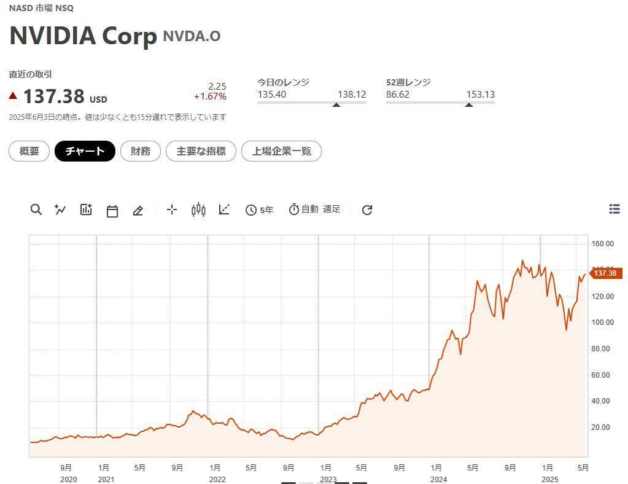Toggle 自動 automatic interval mode
The height and width of the screenshot is (484, 628).
(x=304, y=209)
